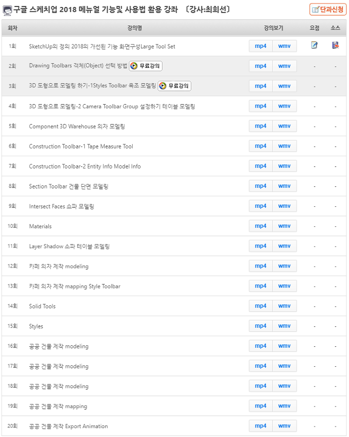Open the summary notes icon for lecture 1

point(314,45)
